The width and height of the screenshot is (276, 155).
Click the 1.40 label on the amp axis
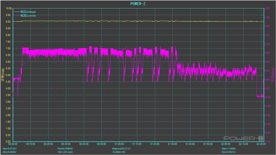click(267, 35)
